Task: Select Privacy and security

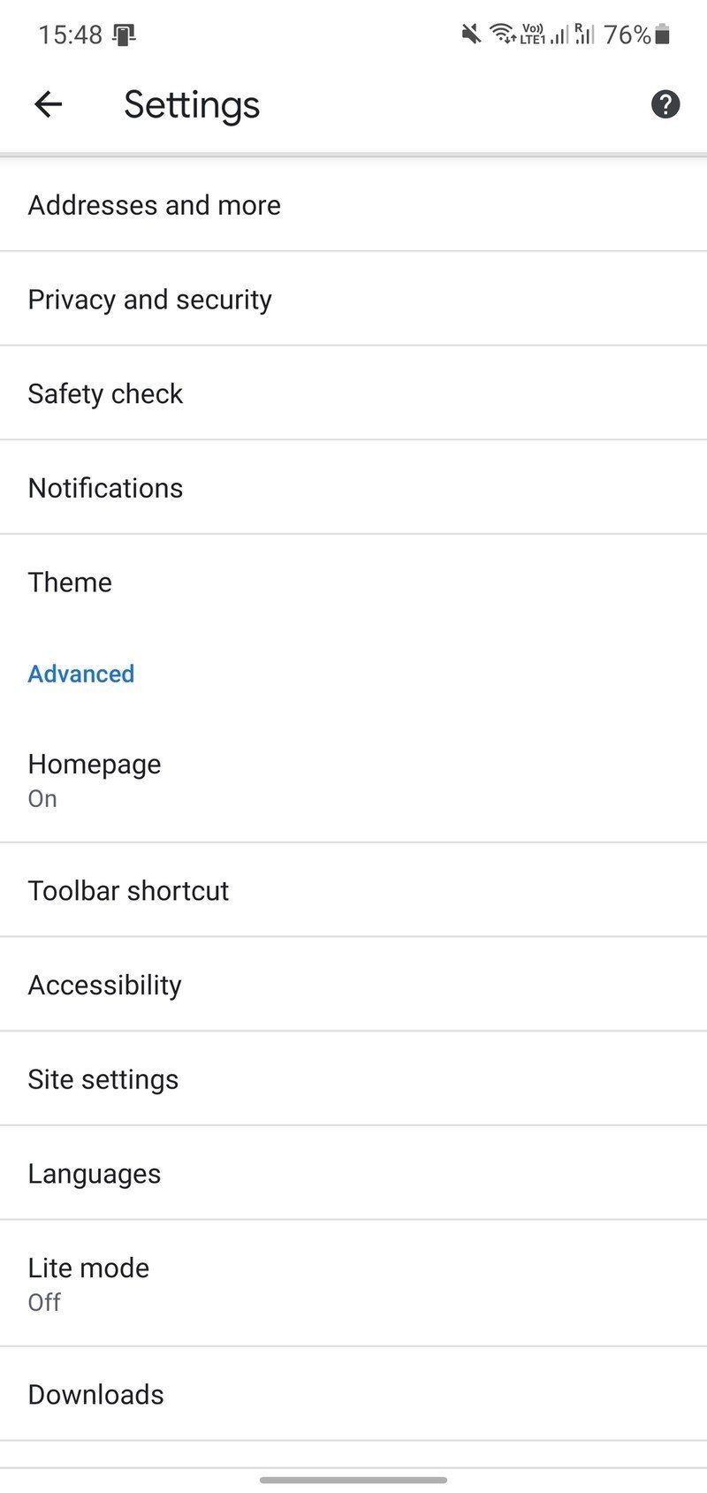Action: click(x=353, y=299)
